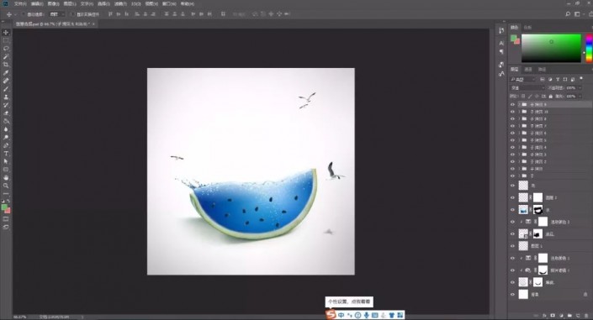Open the blend mode dropdown
The width and height of the screenshot is (593, 320).
point(527,87)
